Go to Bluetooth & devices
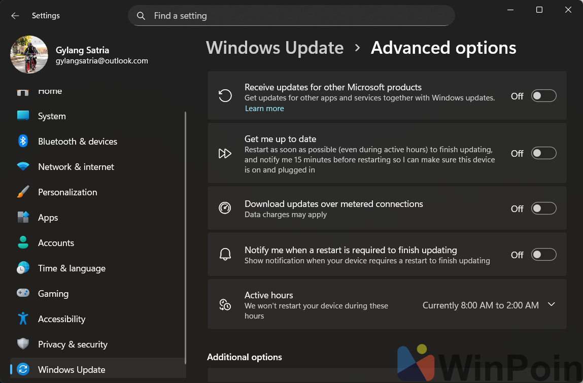Image resolution: width=583 pixels, height=383 pixels. click(x=97, y=142)
